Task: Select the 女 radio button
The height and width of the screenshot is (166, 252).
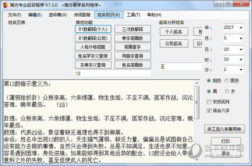Action: point(227,91)
